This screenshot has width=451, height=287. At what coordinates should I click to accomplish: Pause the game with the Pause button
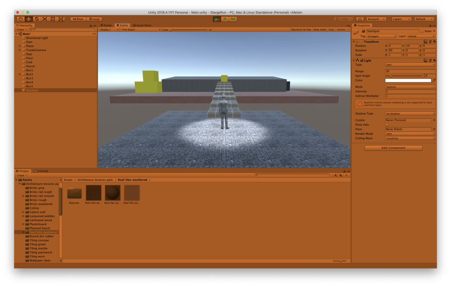(225, 19)
